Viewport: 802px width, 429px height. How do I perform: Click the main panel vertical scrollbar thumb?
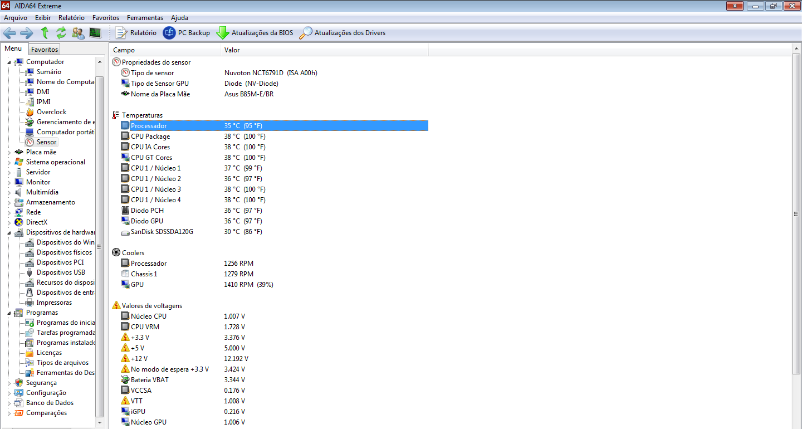click(x=796, y=213)
